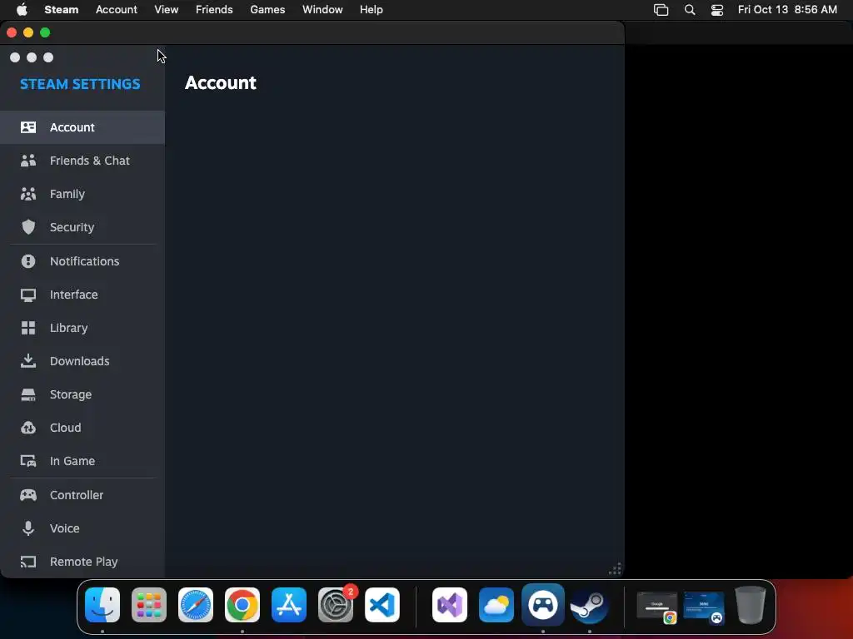
Task: Click the STEAM SETTINGS heading
Action: point(80,84)
